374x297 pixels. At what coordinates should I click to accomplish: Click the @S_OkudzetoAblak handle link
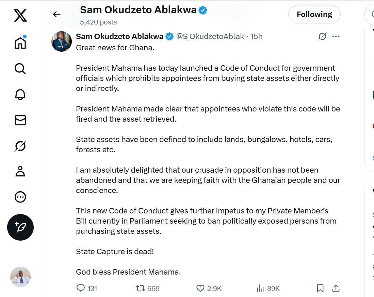coord(210,36)
